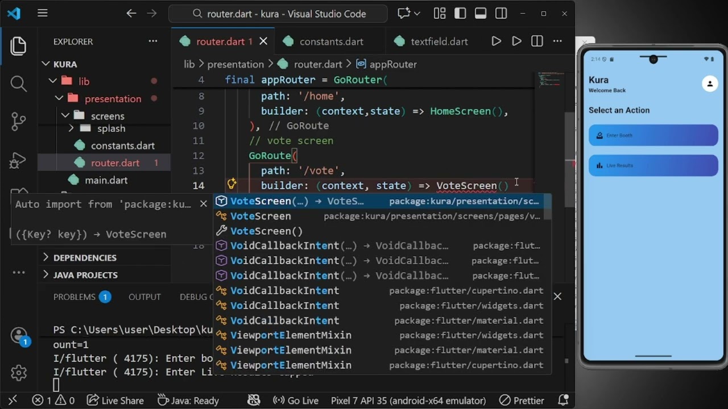Screen dimensions: 728x409
Task: Choose the VoteScreen() snippet suggestion with wrench
Action: pyautogui.click(x=378, y=231)
